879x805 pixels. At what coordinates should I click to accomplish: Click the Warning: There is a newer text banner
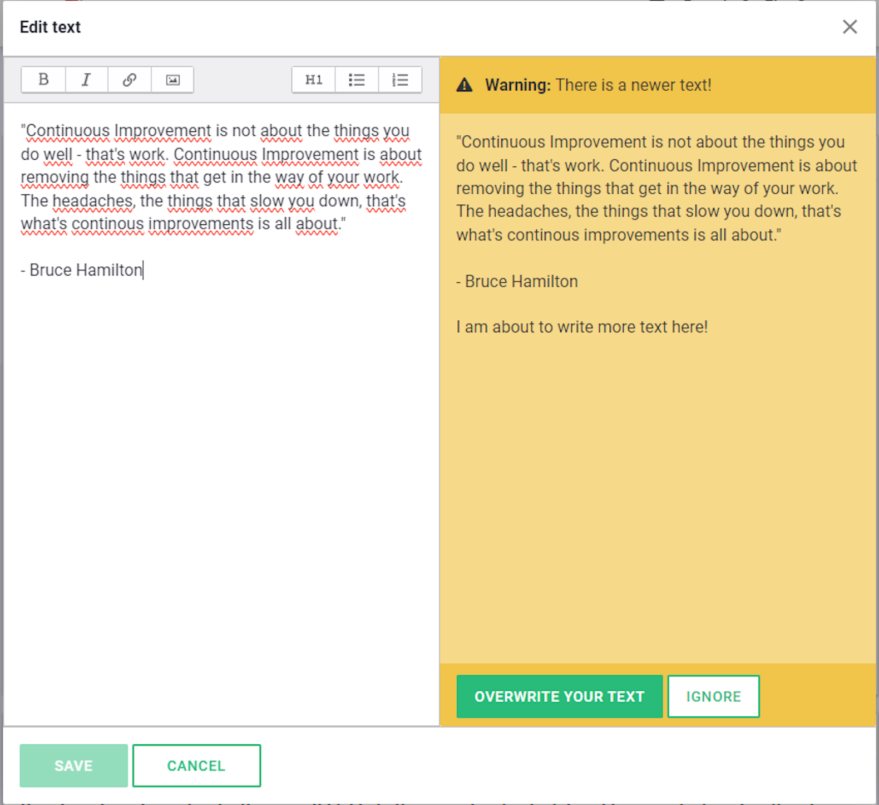click(658, 85)
